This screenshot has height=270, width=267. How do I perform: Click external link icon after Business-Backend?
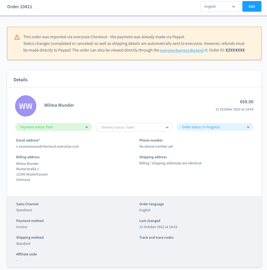click(x=206, y=50)
